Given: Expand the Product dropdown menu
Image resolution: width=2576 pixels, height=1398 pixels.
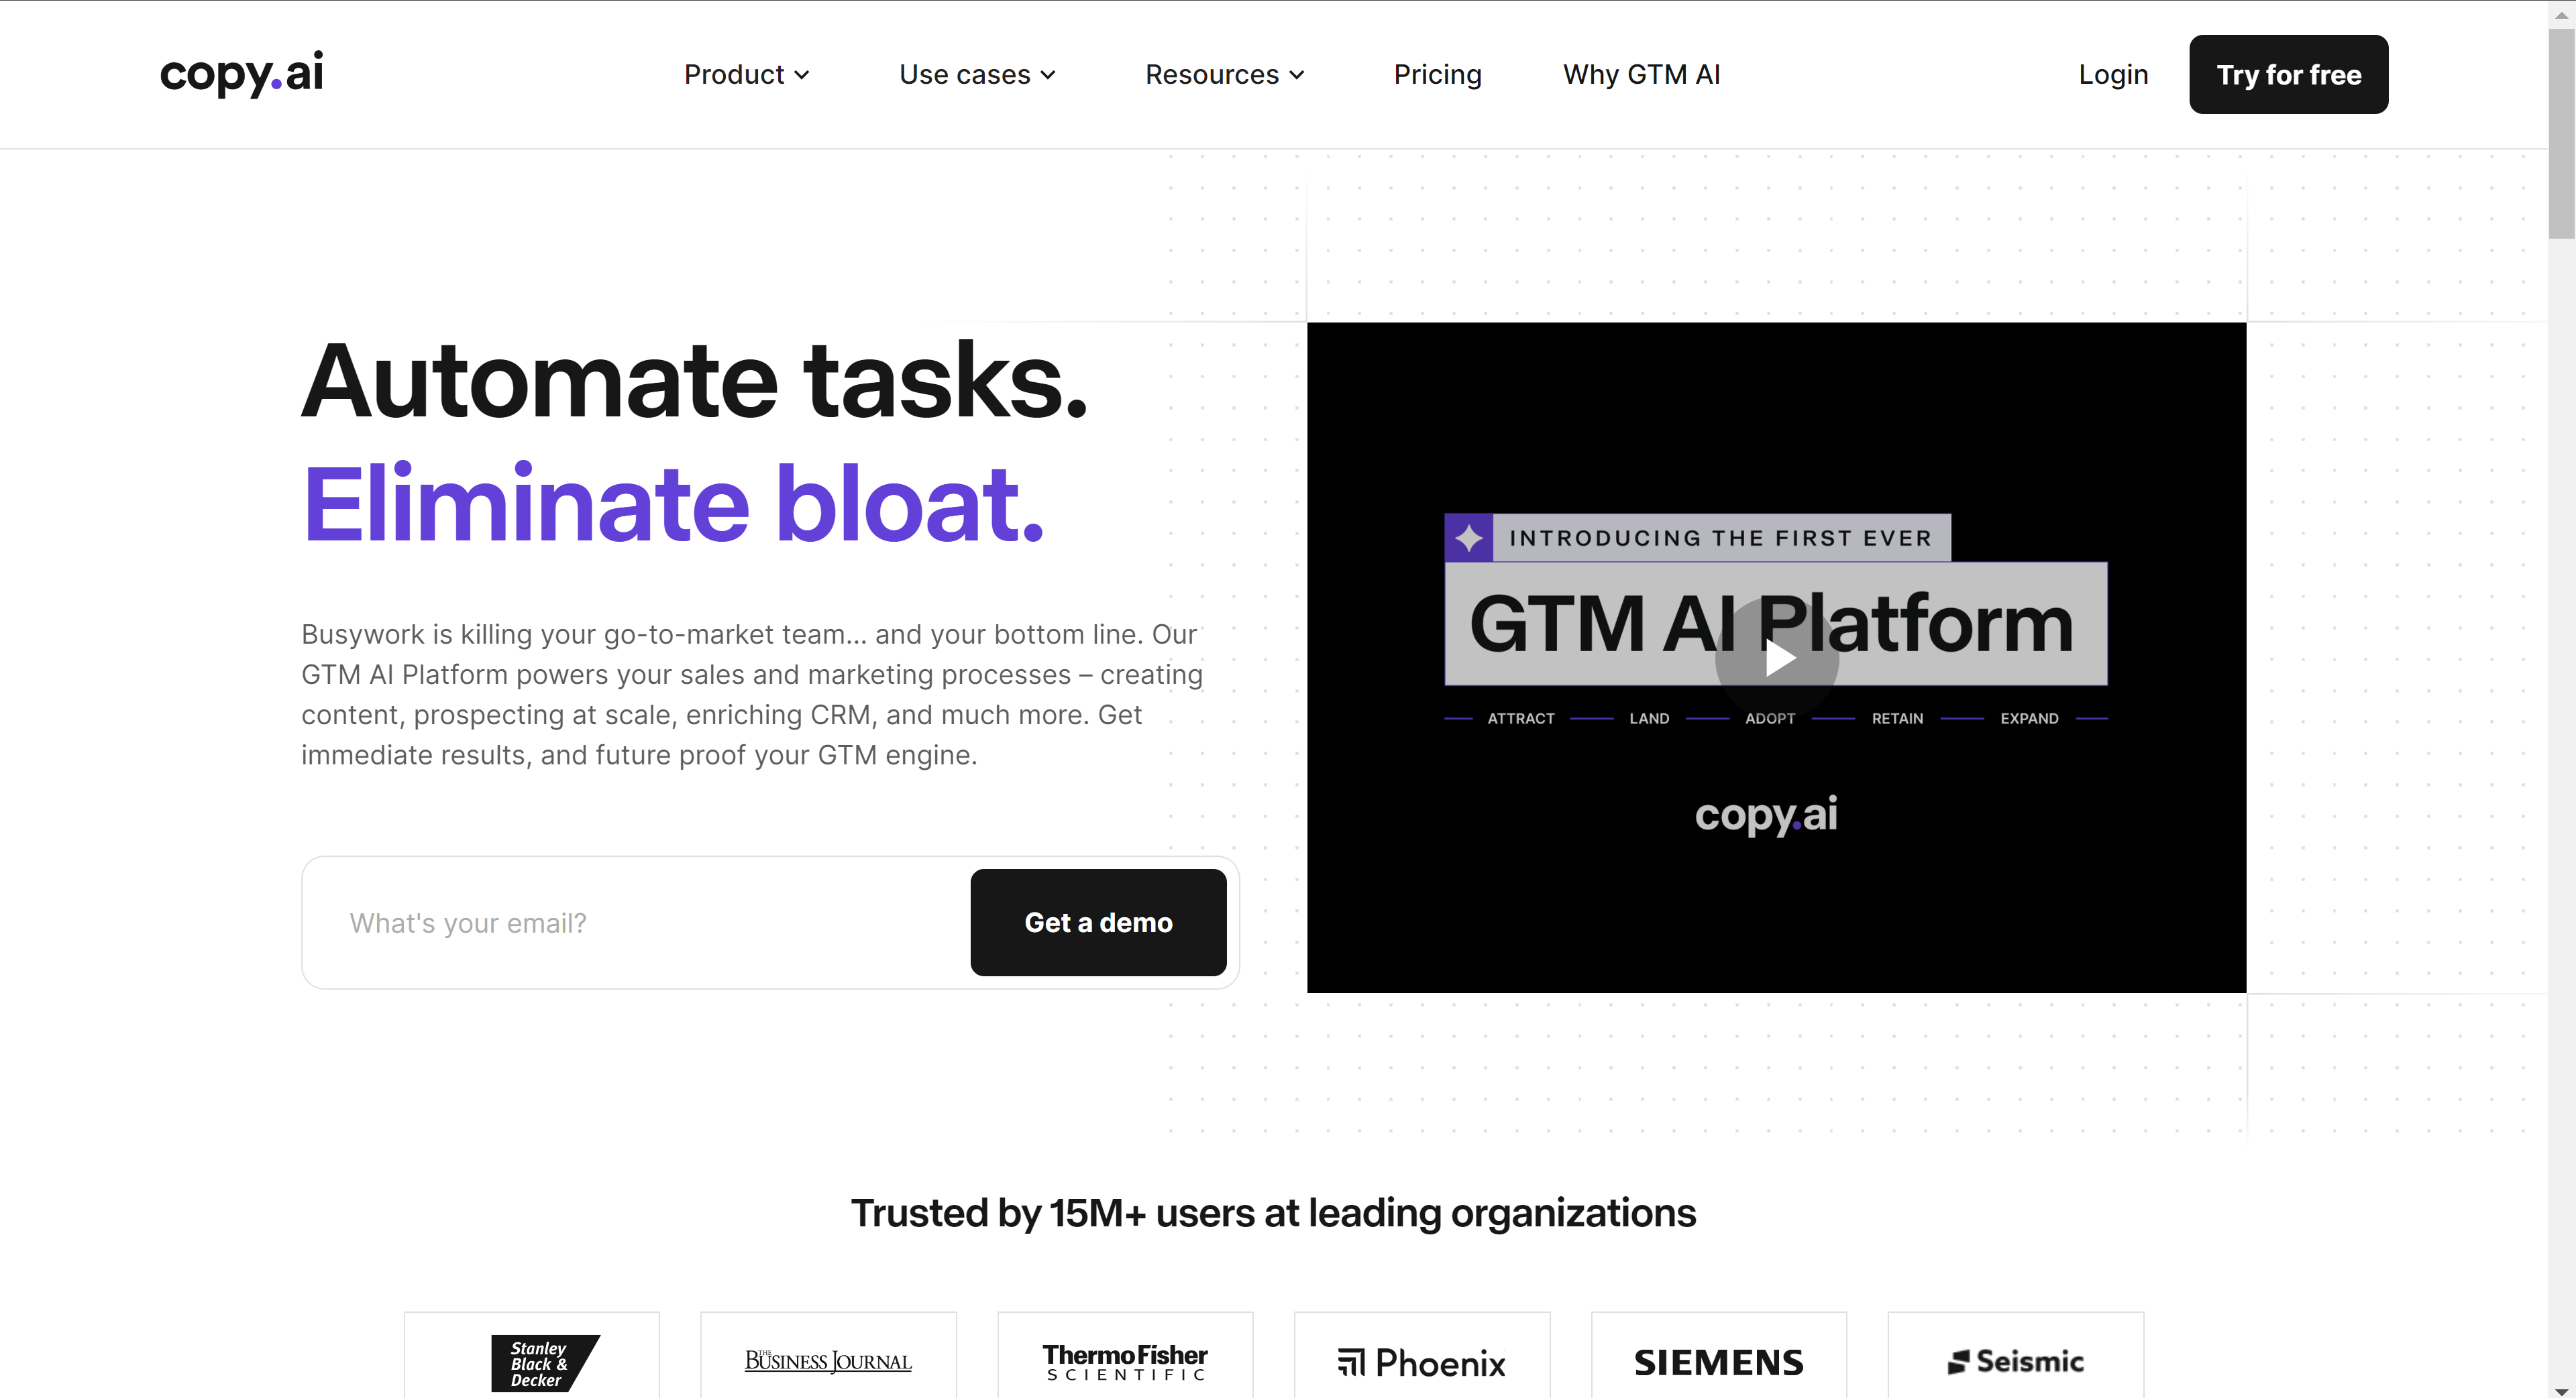Looking at the screenshot, I should (x=745, y=74).
